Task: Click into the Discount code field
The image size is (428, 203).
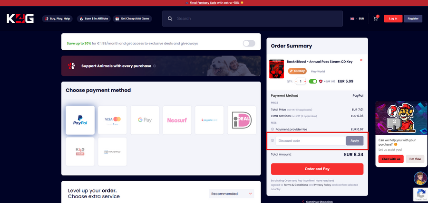Action: tap(311, 141)
